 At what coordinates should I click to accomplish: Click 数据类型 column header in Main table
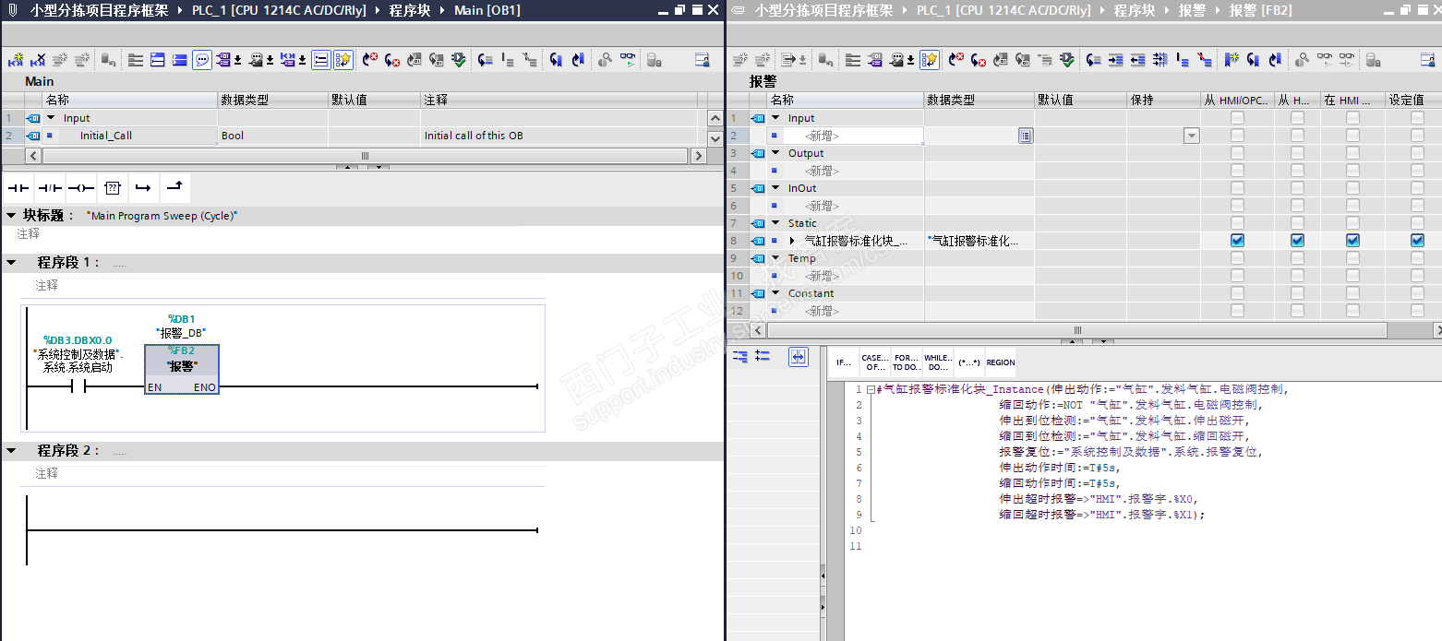[272, 100]
